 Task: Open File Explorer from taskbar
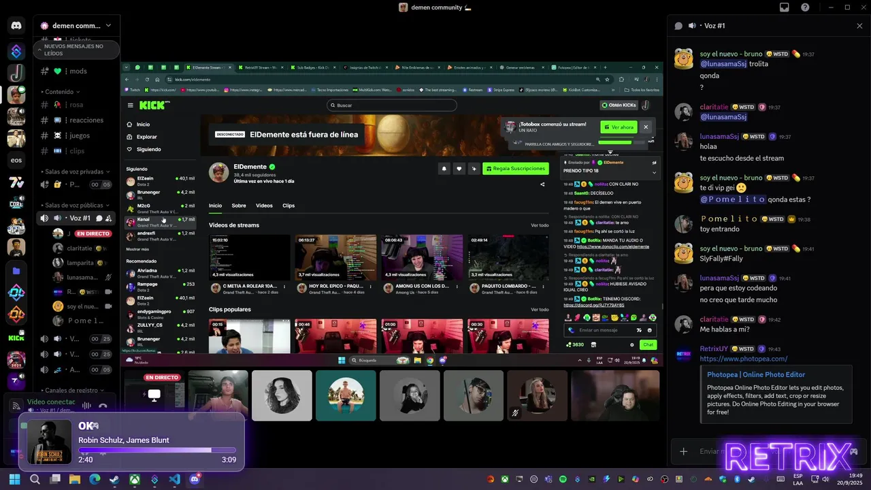click(x=74, y=479)
